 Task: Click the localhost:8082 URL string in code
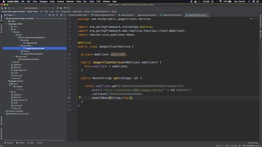tap(134, 90)
